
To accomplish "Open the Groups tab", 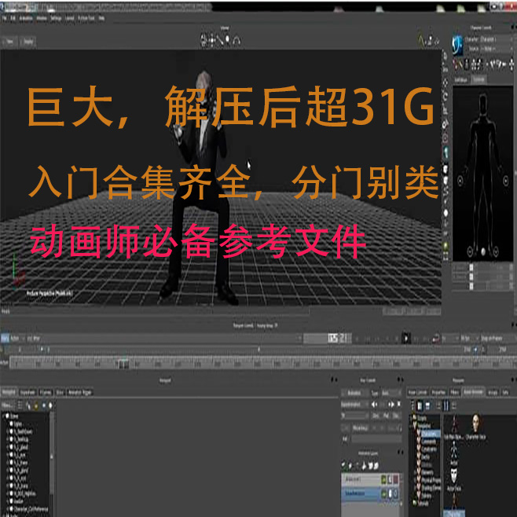I will [493, 392].
